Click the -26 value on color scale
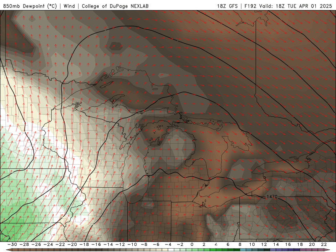Viewport: 336px width, 252px height. (36, 244)
